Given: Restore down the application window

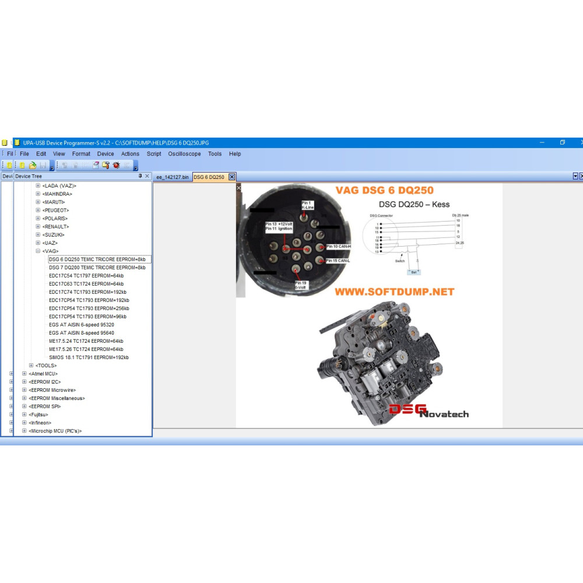Looking at the screenshot, I should coord(563,142).
